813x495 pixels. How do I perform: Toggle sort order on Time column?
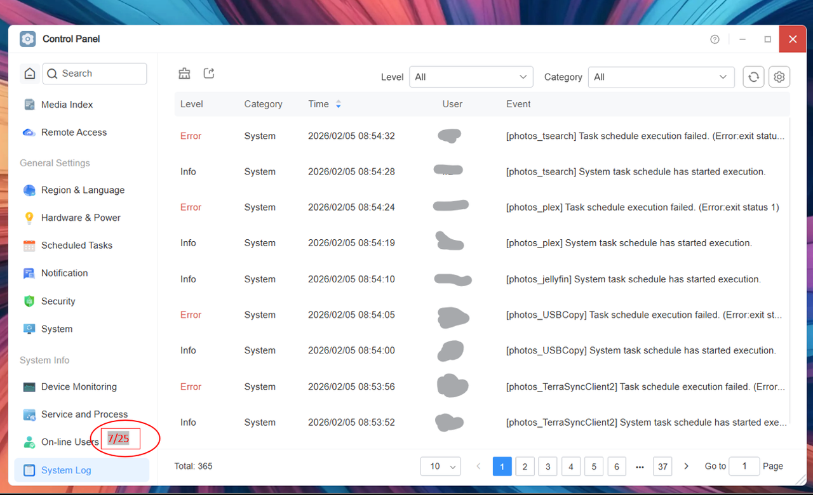tap(339, 104)
